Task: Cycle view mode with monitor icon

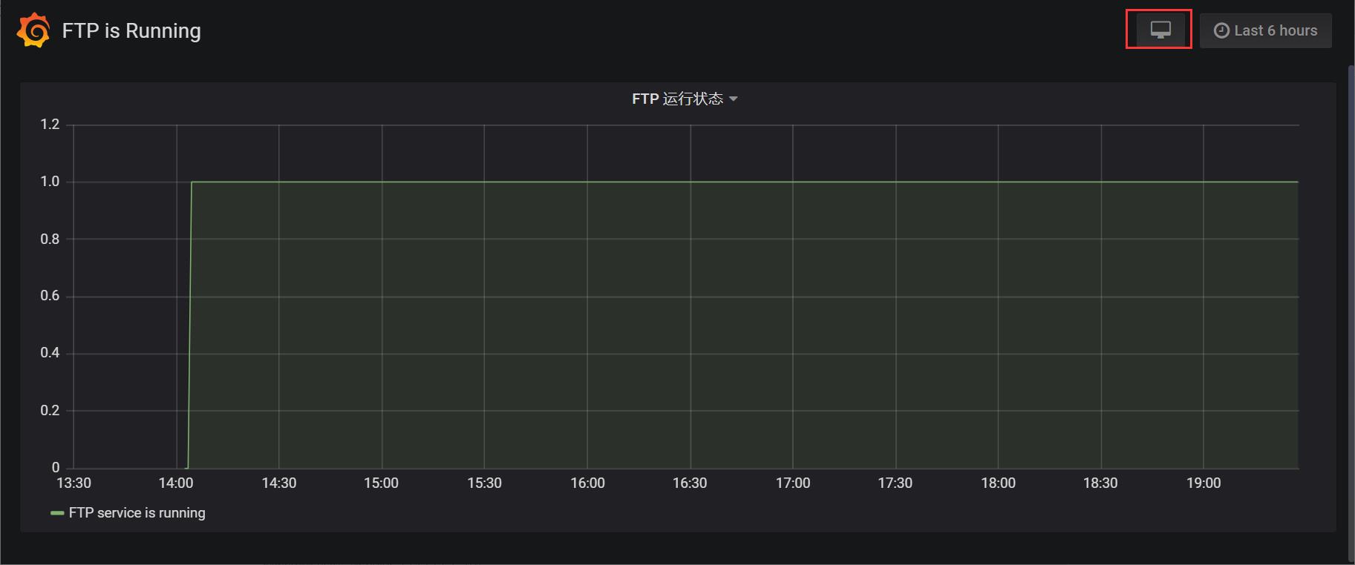Action: tap(1160, 30)
